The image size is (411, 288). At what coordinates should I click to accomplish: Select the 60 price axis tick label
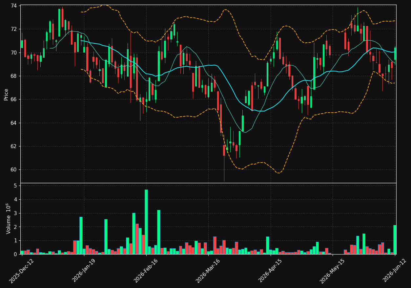click(x=14, y=170)
